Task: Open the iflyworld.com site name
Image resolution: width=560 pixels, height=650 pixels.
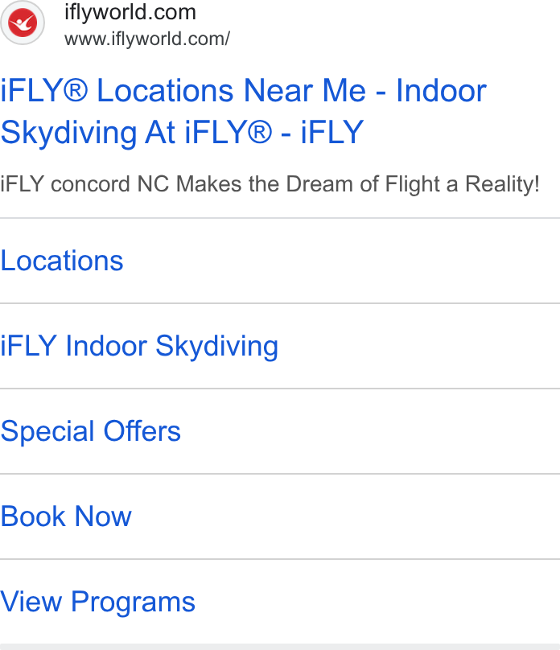Action: point(130,12)
